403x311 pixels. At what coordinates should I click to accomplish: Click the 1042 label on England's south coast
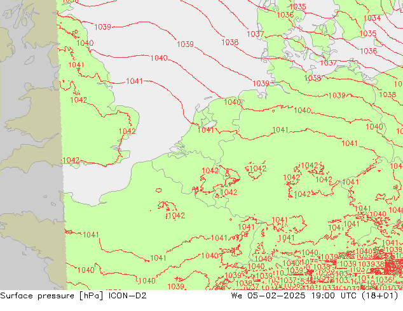point(71,161)
